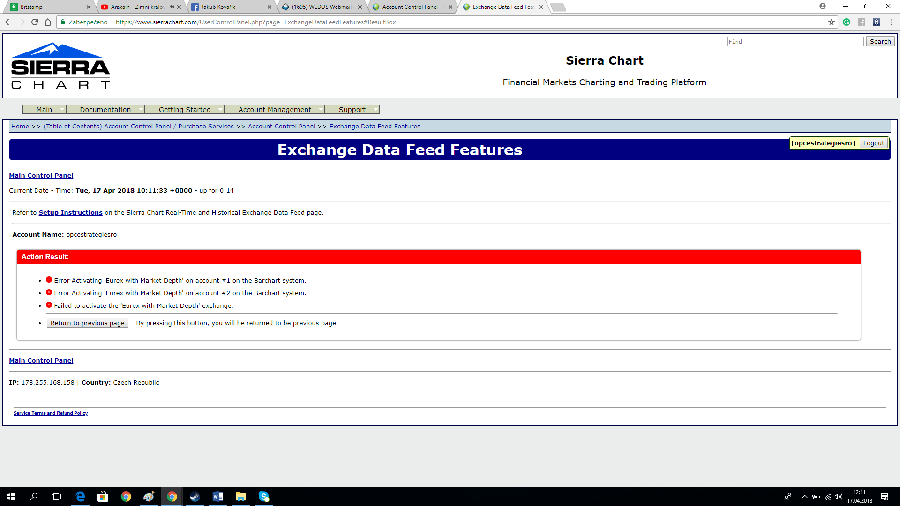Expand the Main dropdown menu

[45, 110]
